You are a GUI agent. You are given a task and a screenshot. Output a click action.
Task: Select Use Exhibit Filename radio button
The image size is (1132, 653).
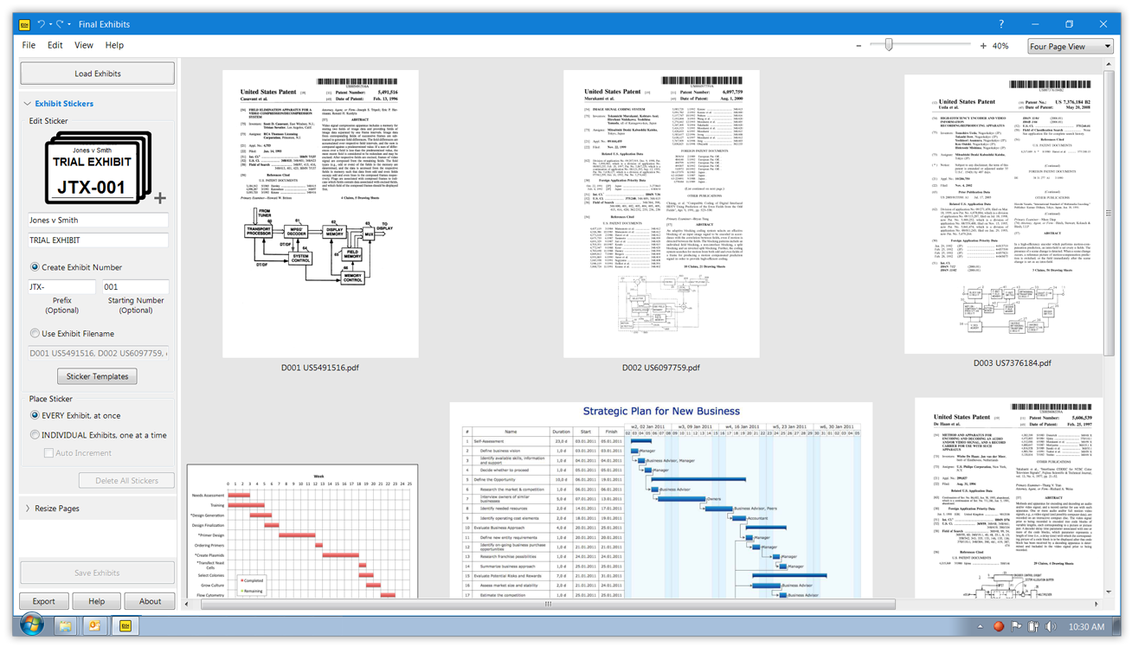click(35, 333)
